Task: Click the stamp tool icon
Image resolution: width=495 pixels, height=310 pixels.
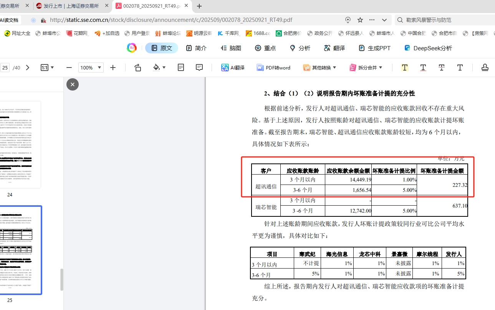Action: click(485, 68)
